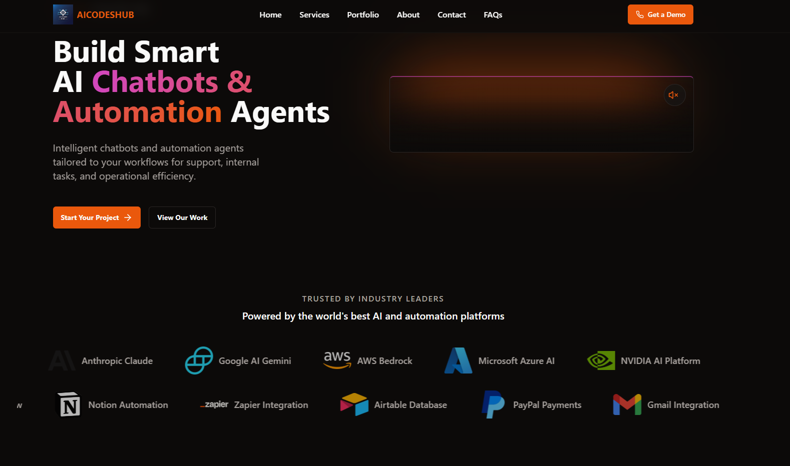
Task: Click the Trusted by Industry Leaders heading
Action: coord(373,299)
